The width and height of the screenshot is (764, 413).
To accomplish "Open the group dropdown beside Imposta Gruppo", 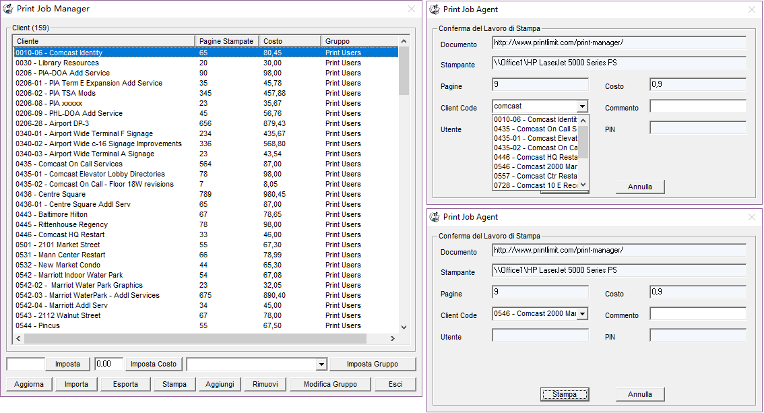I will pyautogui.click(x=321, y=364).
